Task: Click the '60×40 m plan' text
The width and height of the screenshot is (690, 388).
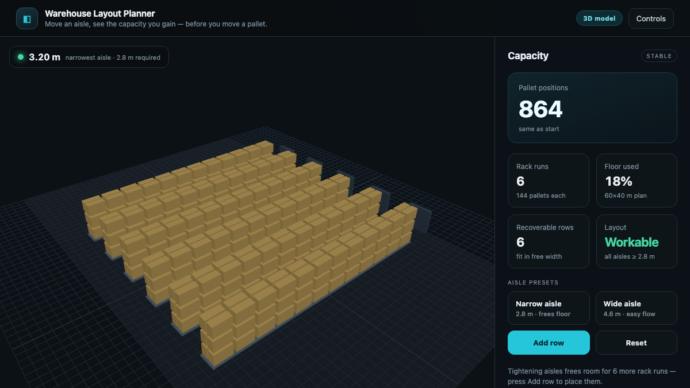Action: [626, 195]
